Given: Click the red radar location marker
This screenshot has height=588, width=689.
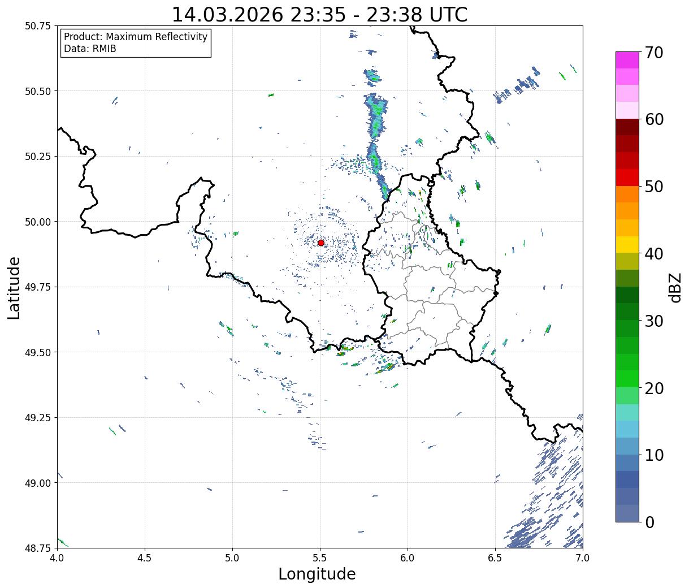Looking at the screenshot, I should pos(321,243).
